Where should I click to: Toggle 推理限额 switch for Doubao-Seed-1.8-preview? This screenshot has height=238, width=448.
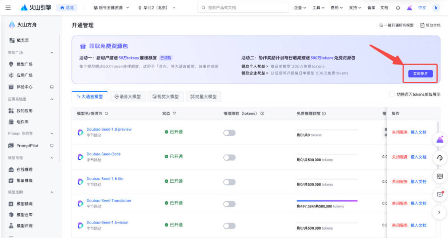tap(229, 133)
